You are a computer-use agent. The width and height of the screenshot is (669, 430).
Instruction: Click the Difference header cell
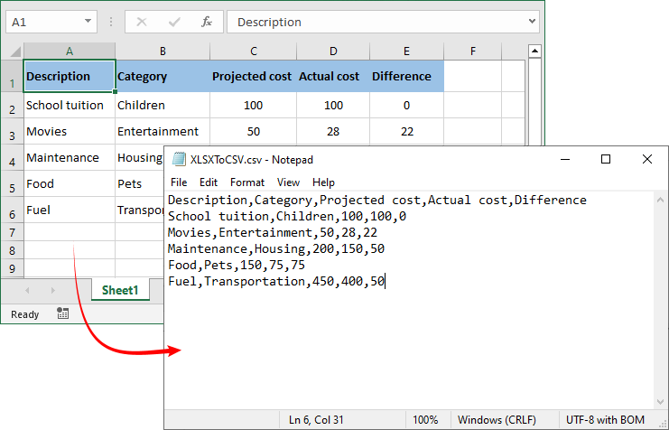[x=406, y=76]
